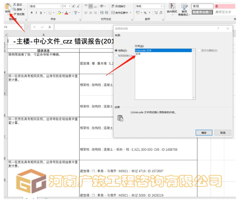Click the Select All corner of sheet
This screenshot has height=200, width=239.
(5, 35)
